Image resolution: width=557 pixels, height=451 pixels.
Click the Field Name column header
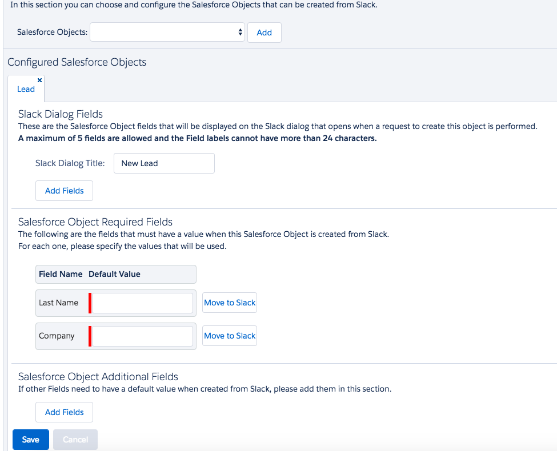pos(61,274)
